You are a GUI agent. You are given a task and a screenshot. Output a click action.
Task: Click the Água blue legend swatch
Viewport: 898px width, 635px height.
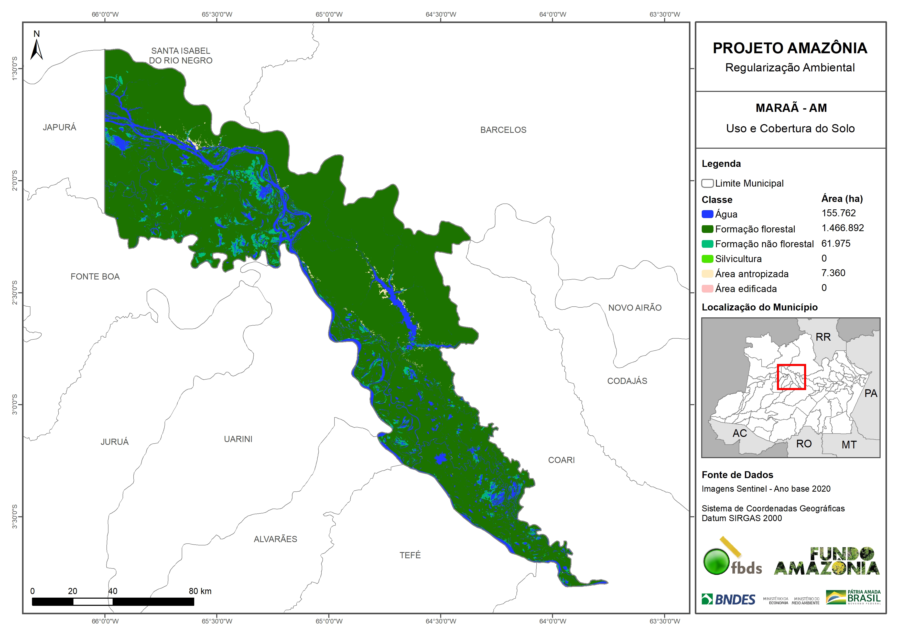(707, 214)
